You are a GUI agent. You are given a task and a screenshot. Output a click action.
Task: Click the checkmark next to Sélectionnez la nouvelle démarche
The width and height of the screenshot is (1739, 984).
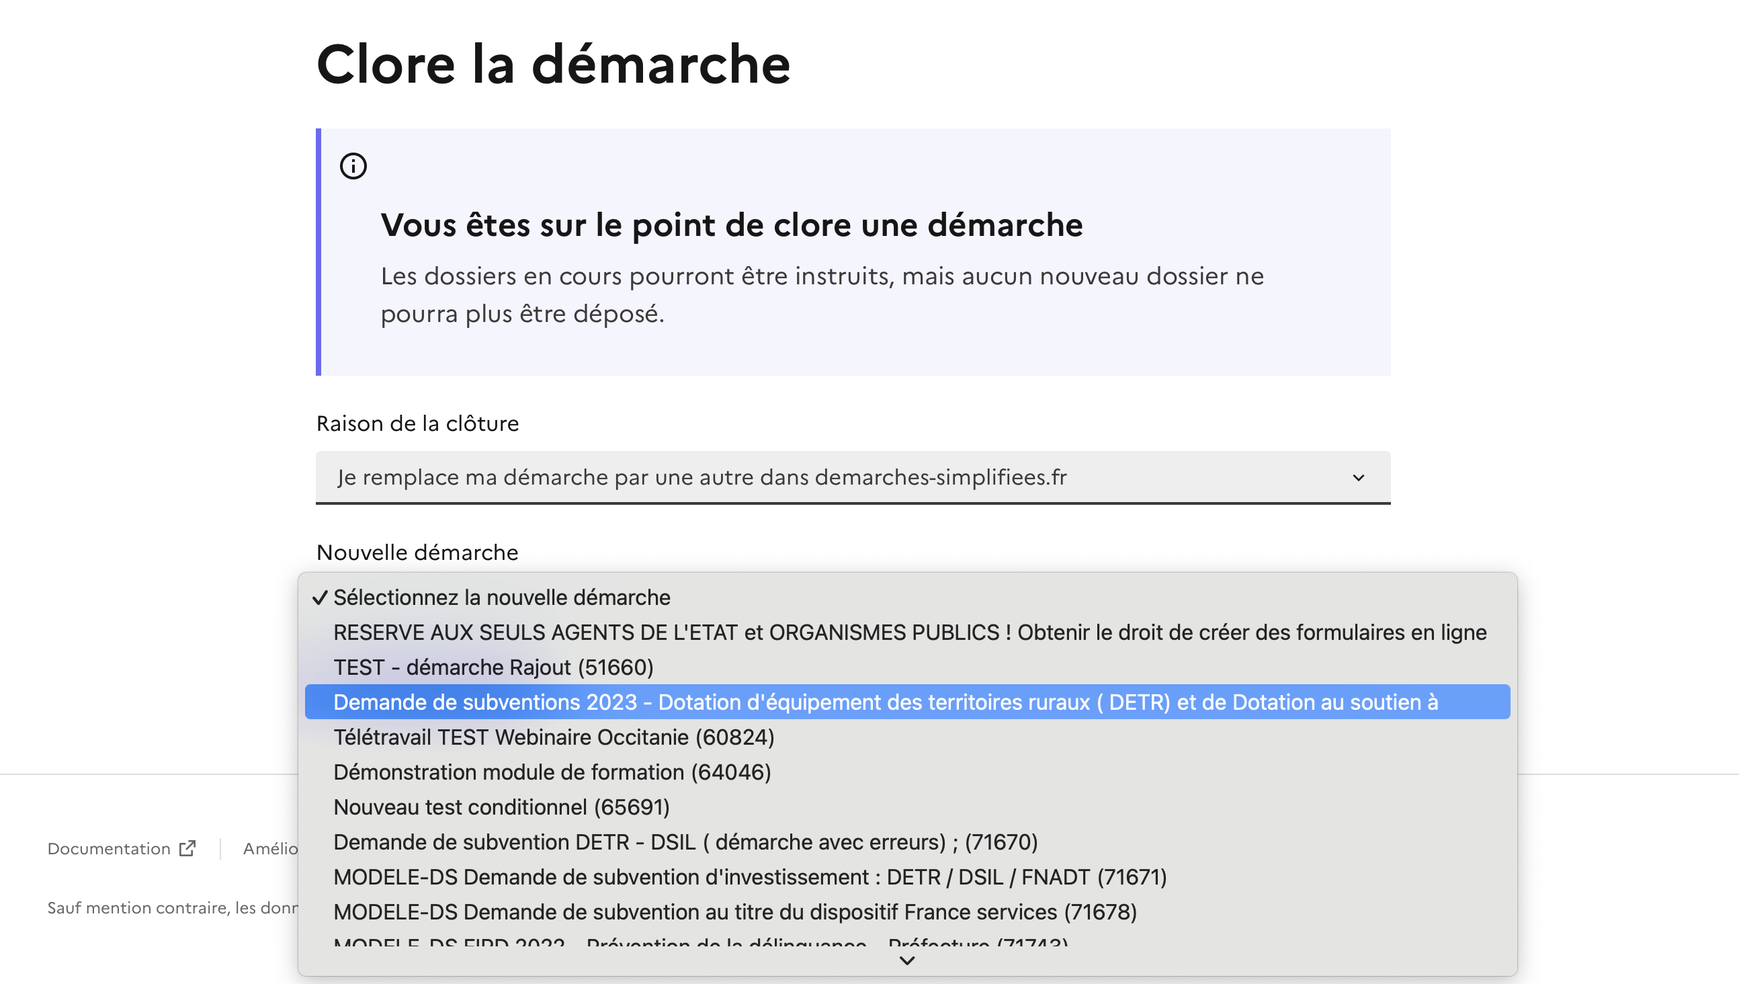pyautogui.click(x=320, y=598)
